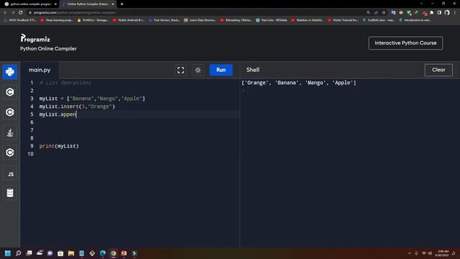Click the Shell panel title
This screenshot has width=460, height=259.
coord(252,70)
